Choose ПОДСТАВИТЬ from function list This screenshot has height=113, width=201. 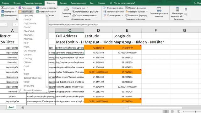pyautogui.click(x=30, y=24)
